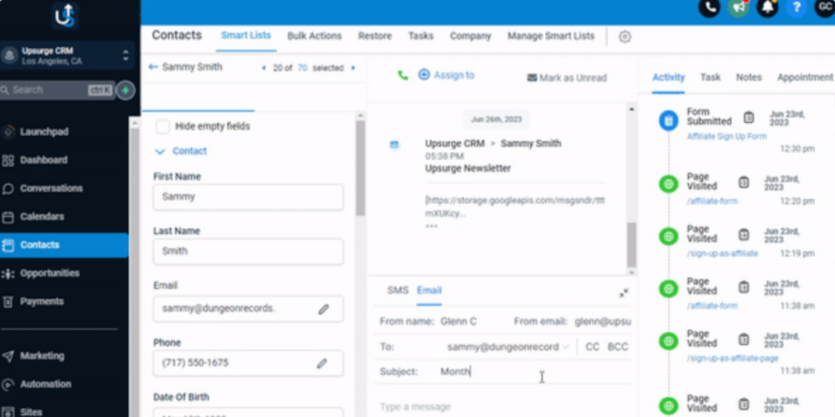Click the green quick-action lightning button by Search
This screenshot has width=835, height=417.
[x=125, y=90]
